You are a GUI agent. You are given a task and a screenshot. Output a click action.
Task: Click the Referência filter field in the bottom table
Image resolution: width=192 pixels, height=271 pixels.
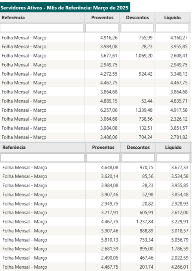click(x=42, y=158)
